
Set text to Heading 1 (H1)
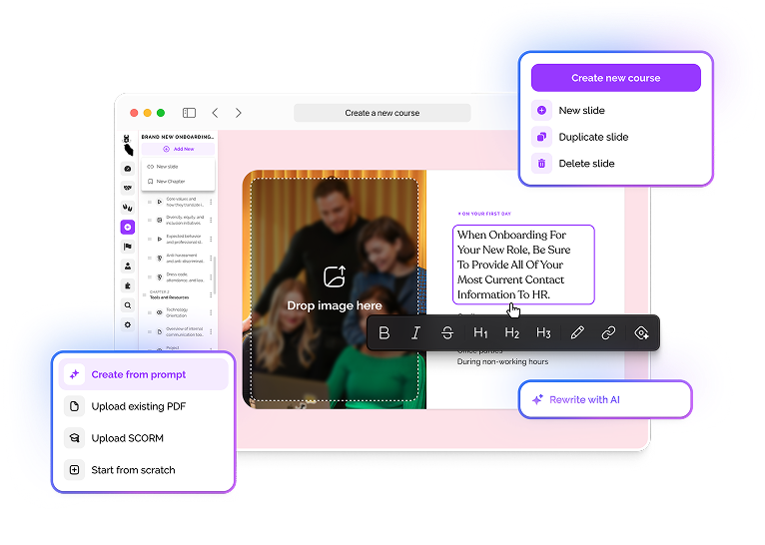tap(480, 333)
